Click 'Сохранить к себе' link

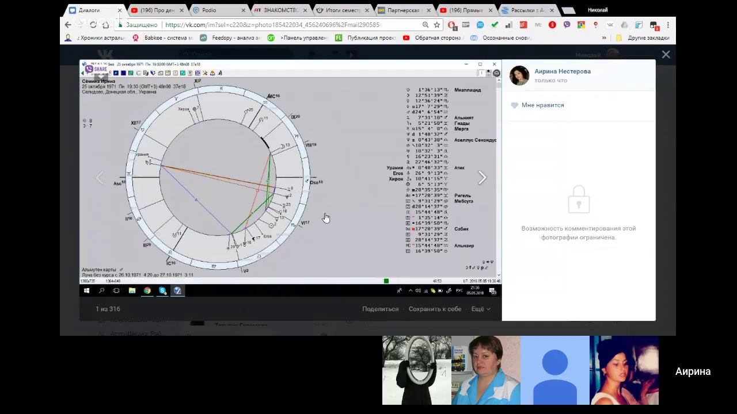[x=435, y=309]
